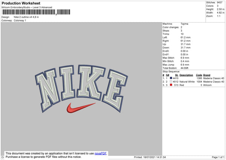Click the Page 1 of 1 indicator
This screenshot has width=226, height=160.
pyautogui.click(x=218, y=157)
